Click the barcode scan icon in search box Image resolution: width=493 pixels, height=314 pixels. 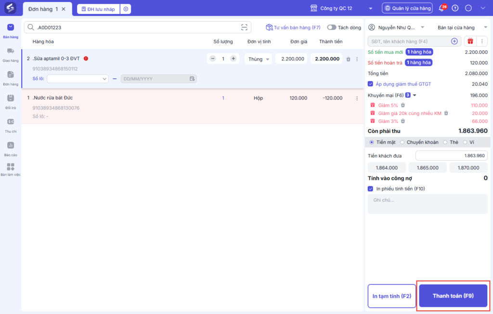pos(244,27)
